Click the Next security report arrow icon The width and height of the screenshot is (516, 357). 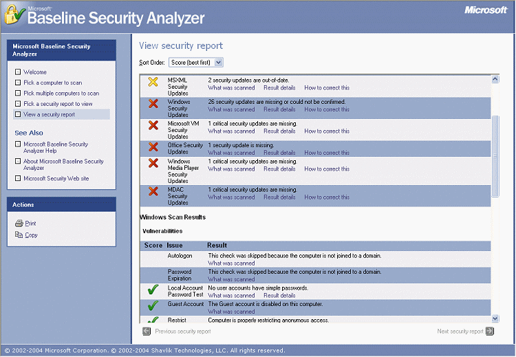click(490, 331)
